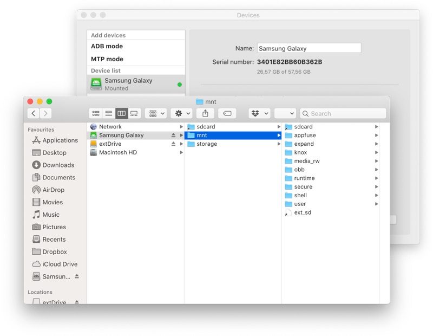Open the gear action menu
The height and width of the screenshot is (336, 433).
[181, 113]
